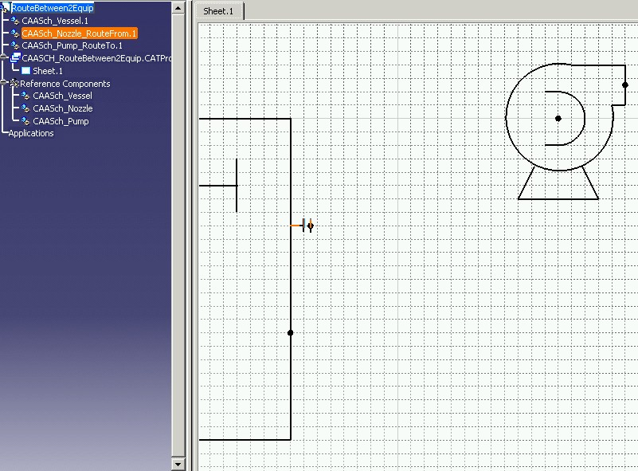Click the Sheet.1 sheet icon in tree

(25, 71)
